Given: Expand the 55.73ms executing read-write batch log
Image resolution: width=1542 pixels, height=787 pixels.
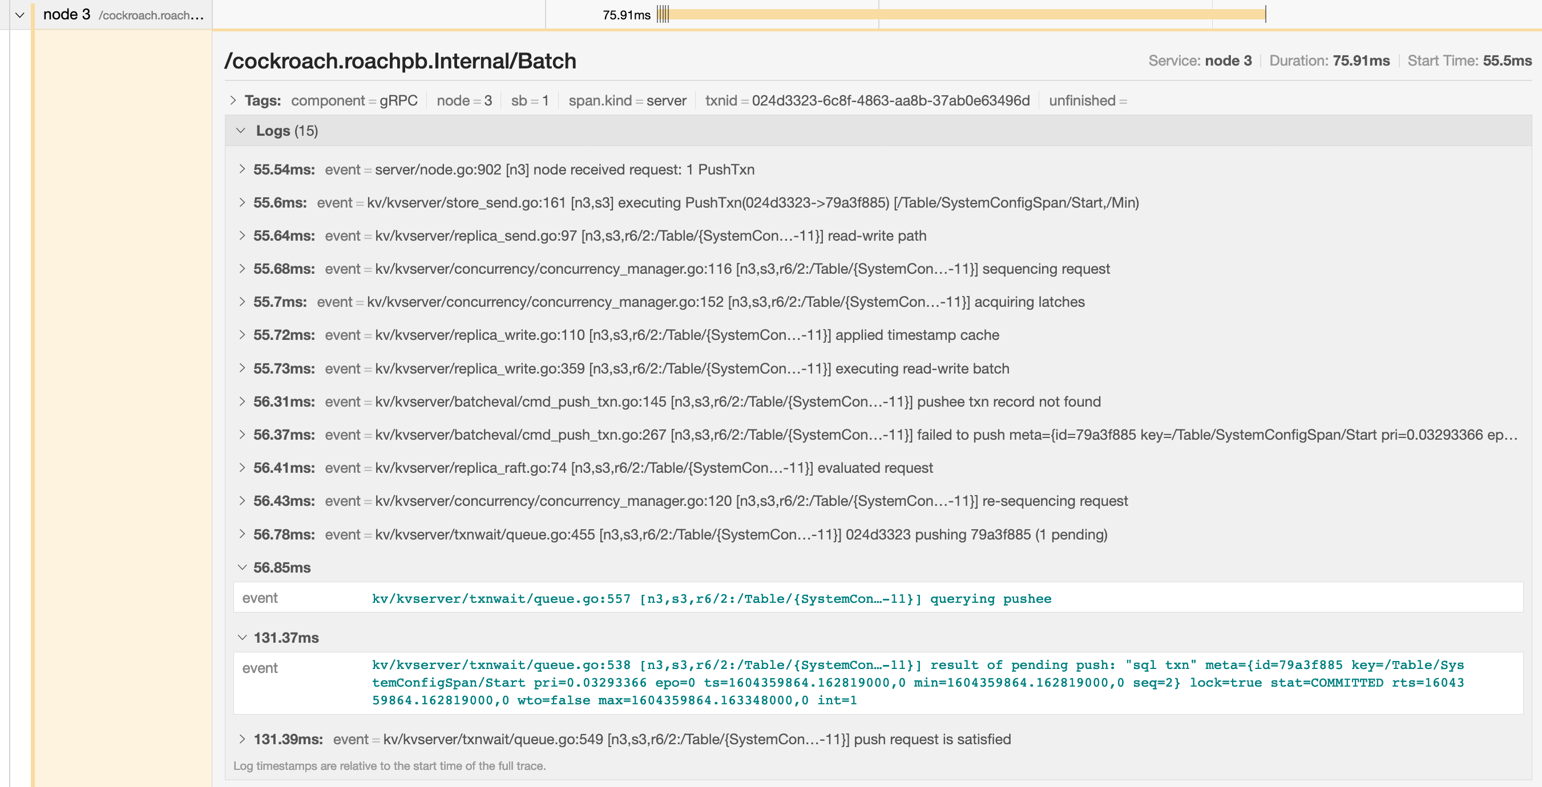Looking at the screenshot, I should (242, 368).
